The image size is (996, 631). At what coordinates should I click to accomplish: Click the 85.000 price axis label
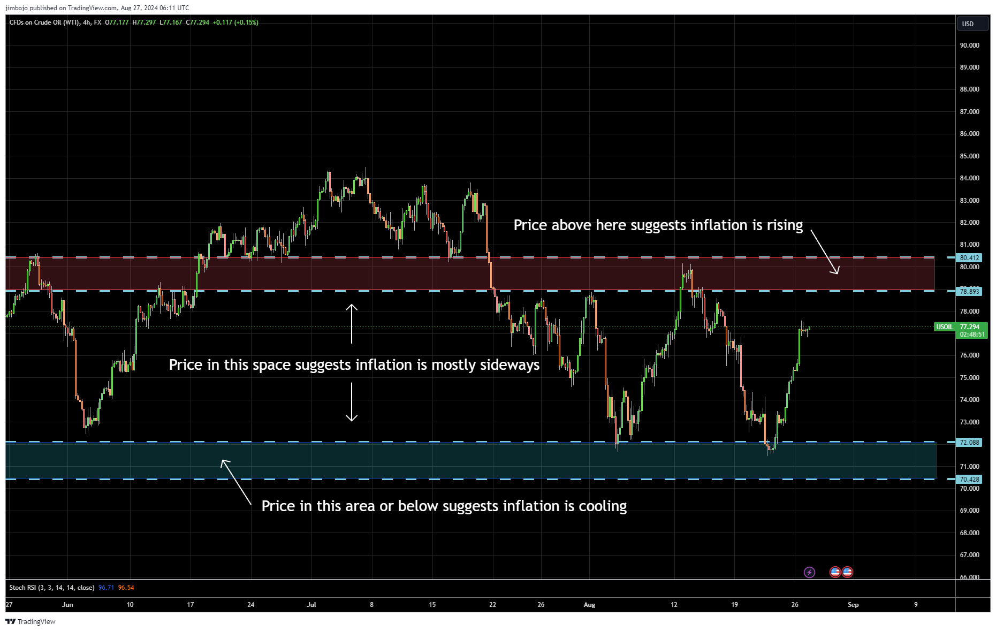pos(969,156)
